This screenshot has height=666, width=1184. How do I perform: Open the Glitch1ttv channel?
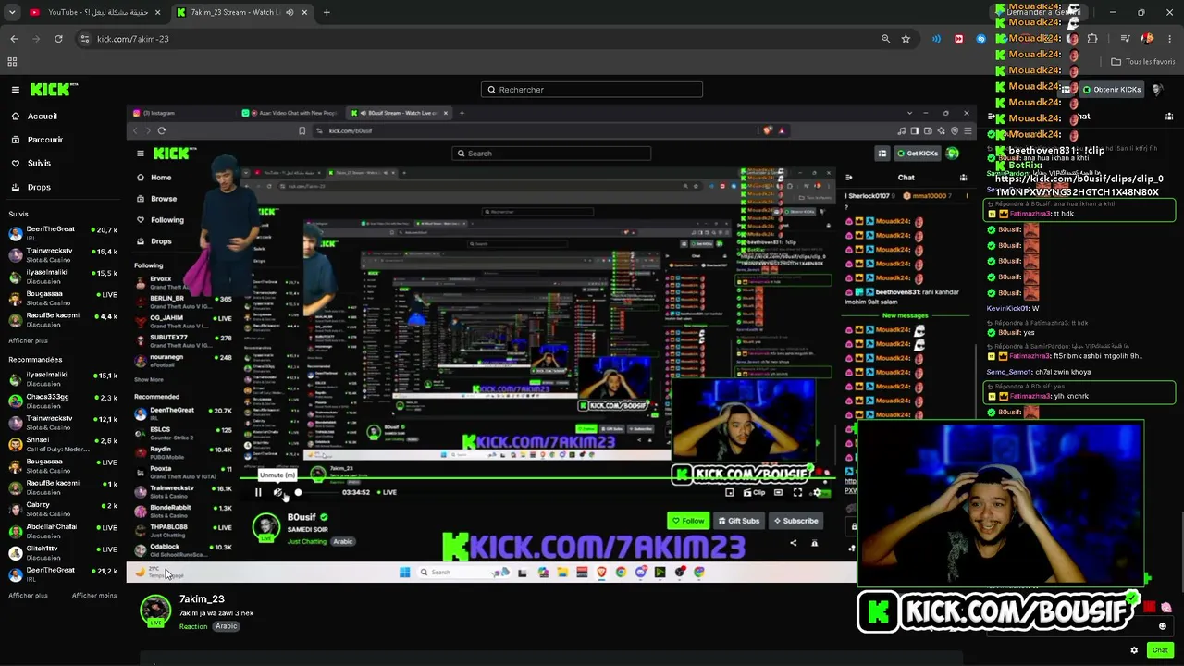click(x=61, y=552)
